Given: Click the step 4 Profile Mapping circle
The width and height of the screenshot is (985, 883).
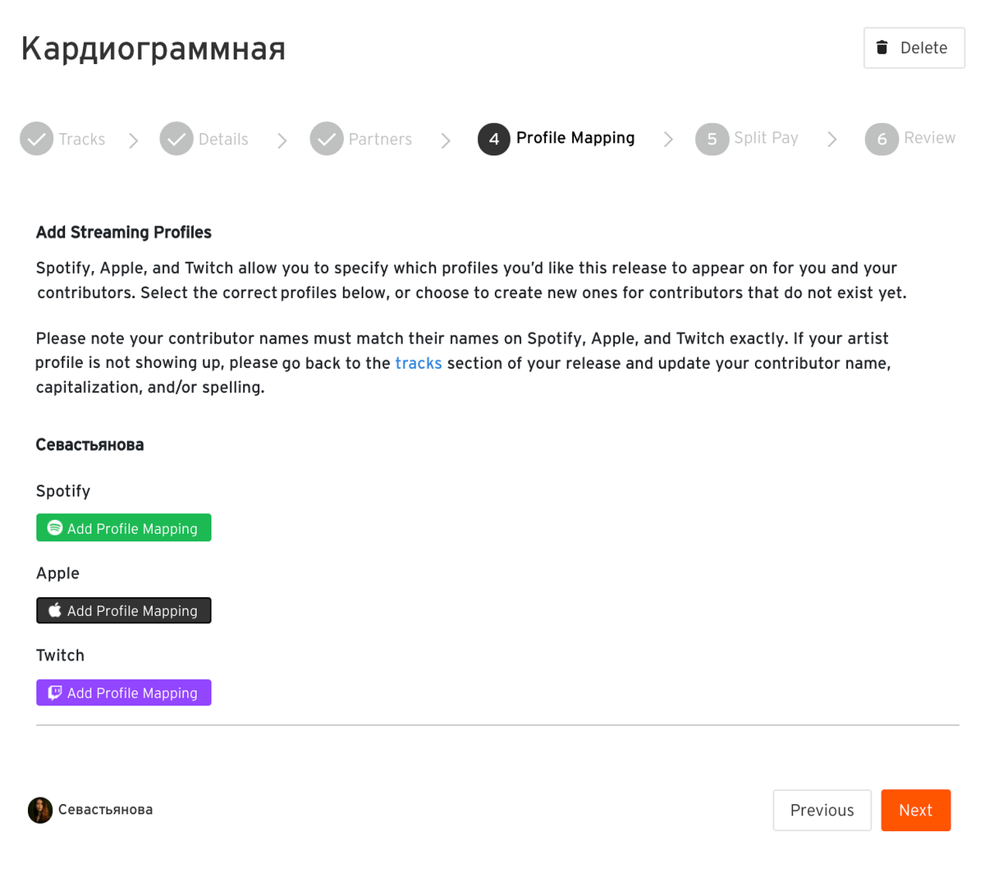Looking at the screenshot, I should pyautogui.click(x=494, y=139).
